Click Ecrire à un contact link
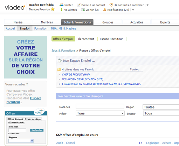Viewport: 179px width, 146px height. click(x=93, y=5)
